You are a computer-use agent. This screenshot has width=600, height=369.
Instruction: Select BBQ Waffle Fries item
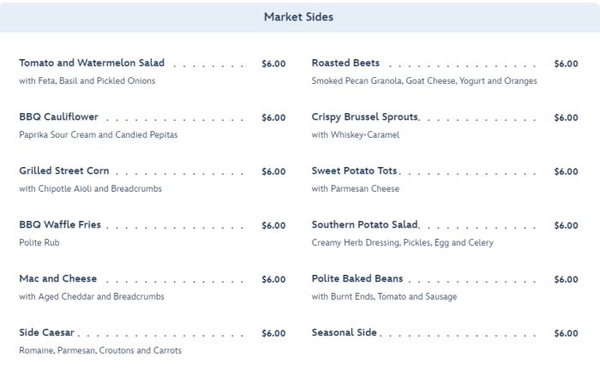(60, 225)
